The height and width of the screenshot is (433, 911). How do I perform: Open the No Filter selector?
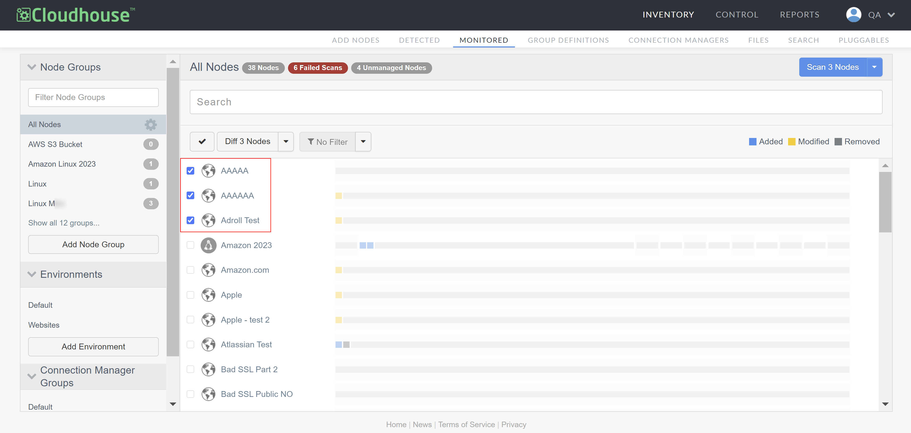coord(328,142)
